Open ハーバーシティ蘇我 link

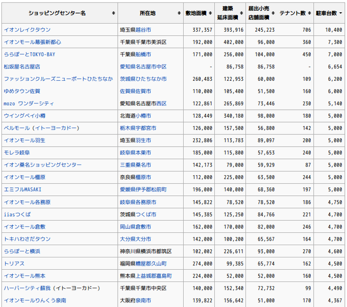(27, 288)
